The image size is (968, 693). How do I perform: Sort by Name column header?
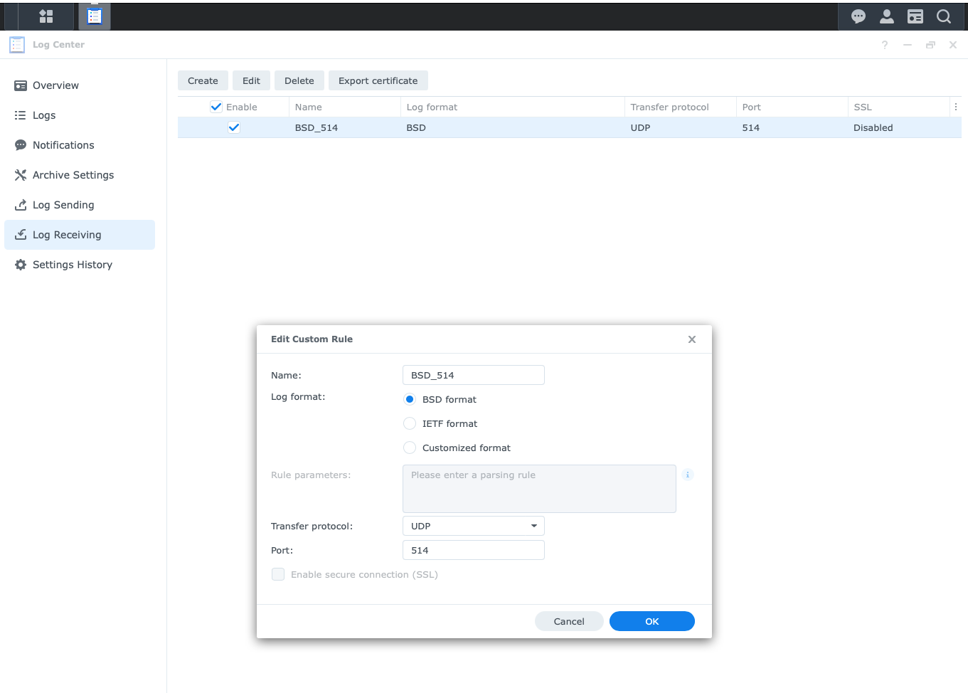[345, 107]
